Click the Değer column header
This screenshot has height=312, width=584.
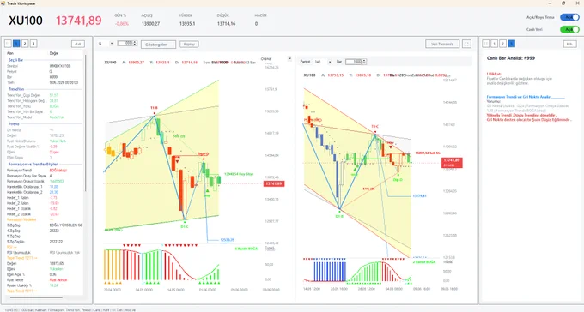click(x=54, y=53)
